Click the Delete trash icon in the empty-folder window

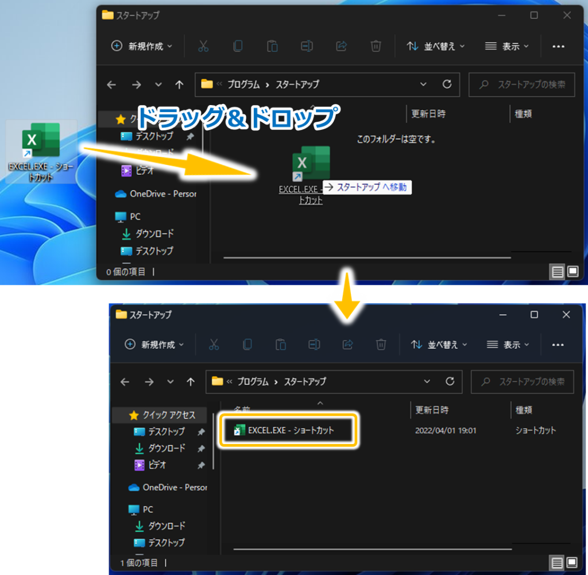click(x=376, y=47)
